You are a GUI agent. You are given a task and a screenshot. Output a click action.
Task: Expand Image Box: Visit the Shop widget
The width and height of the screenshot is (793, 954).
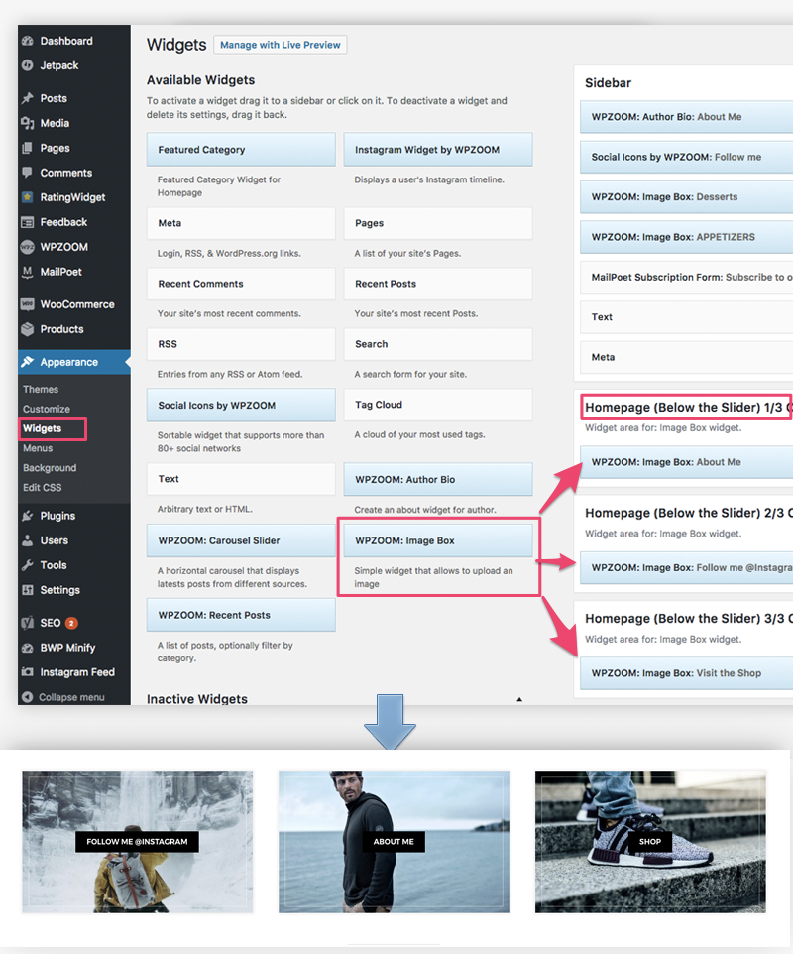tap(686, 673)
